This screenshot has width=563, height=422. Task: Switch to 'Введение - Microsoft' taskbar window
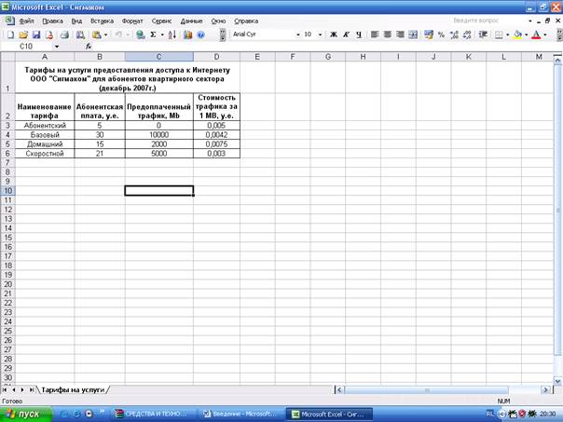pos(240,415)
